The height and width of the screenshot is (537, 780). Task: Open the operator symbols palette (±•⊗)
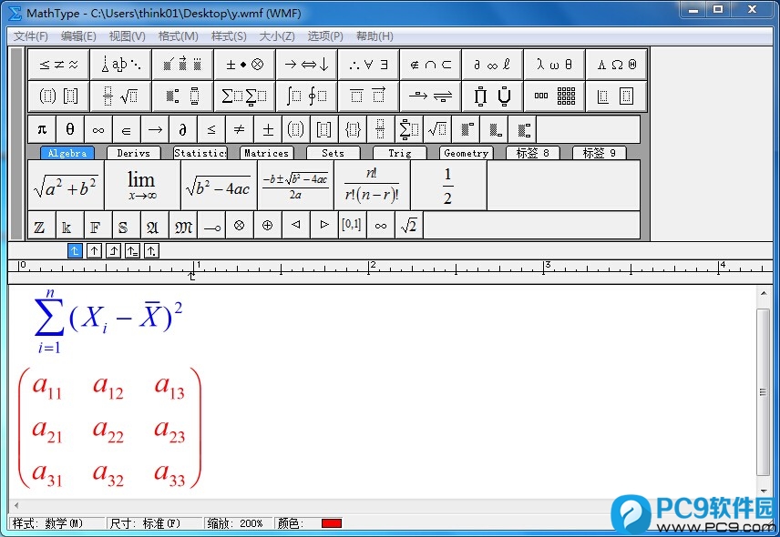244,64
